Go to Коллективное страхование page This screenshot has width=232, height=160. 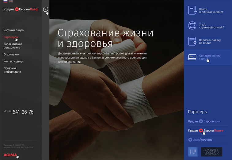point(13,46)
